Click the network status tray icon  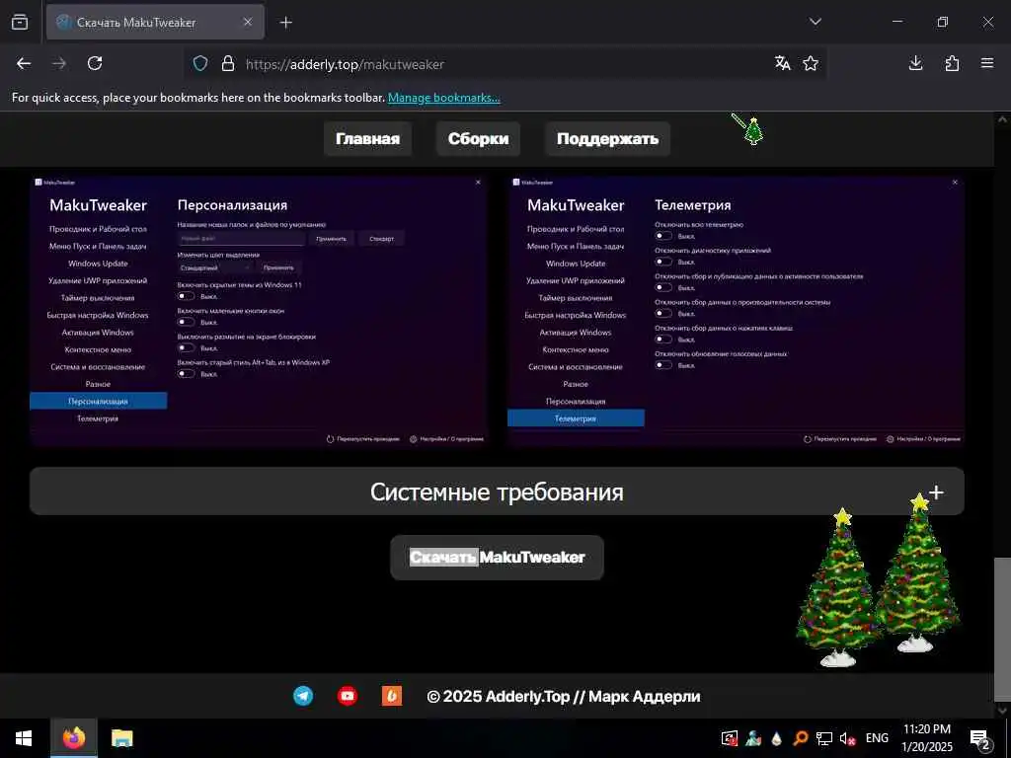824,738
